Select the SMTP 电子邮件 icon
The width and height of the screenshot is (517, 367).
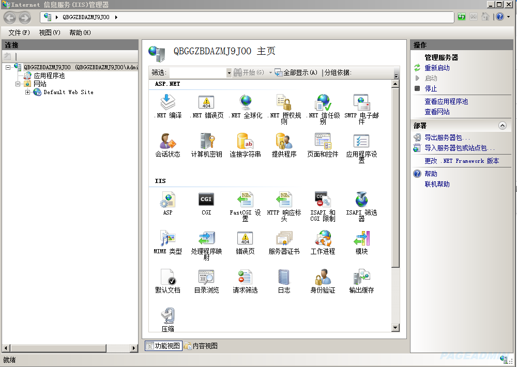click(361, 103)
